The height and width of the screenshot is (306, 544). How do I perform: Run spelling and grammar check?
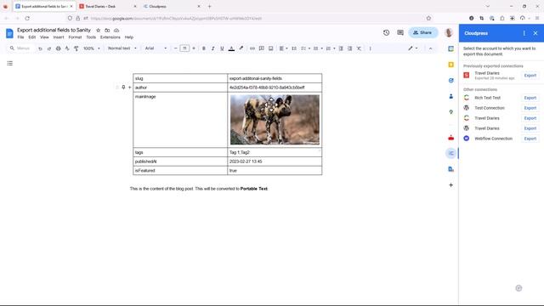coord(67,48)
